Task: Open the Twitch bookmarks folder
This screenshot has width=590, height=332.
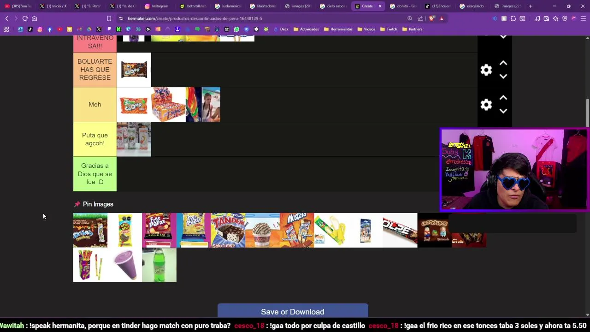Action: tap(389, 29)
